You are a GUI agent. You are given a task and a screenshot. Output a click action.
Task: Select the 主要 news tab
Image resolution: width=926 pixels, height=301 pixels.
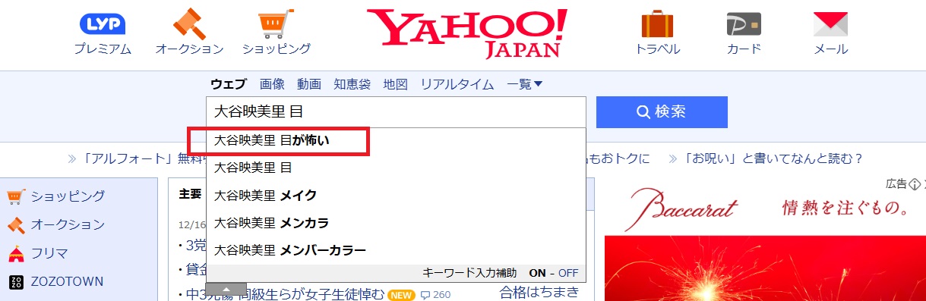coord(190,194)
